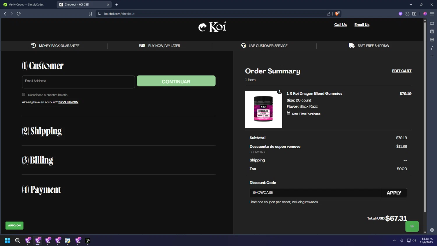Select the Checkout - KOI CBD tab
Image resolution: width=437 pixels, height=246 pixels.
[x=77, y=5]
